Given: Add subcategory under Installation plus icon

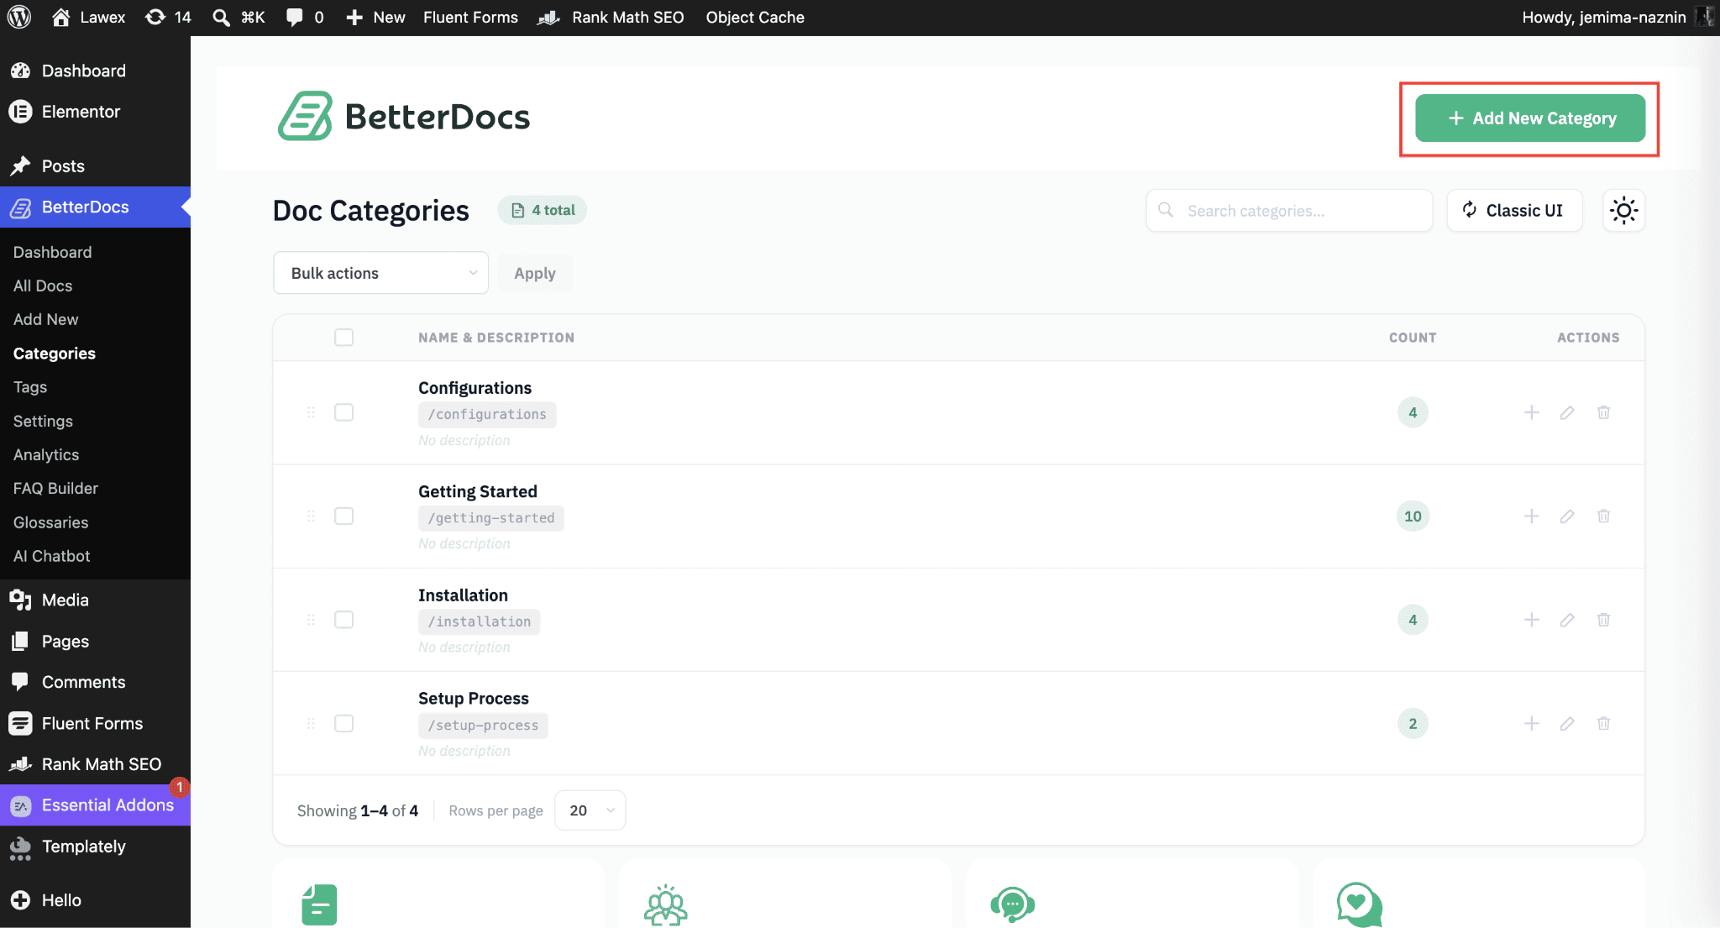Looking at the screenshot, I should (x=1531, y=620).
